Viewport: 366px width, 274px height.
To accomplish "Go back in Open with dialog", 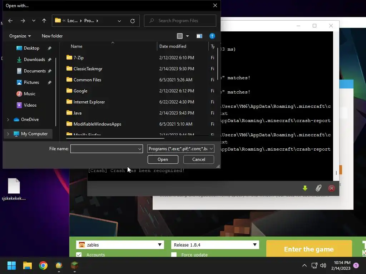I will (10, 21).
